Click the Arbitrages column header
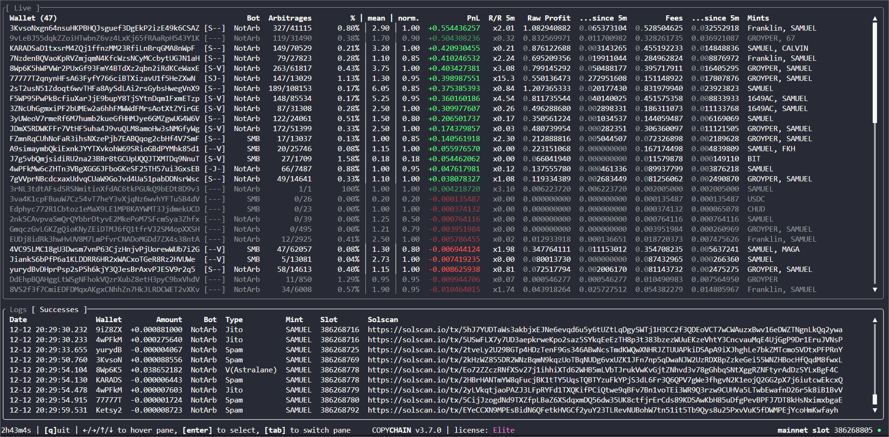The image size is (889, 437). [x=290, y=18]
